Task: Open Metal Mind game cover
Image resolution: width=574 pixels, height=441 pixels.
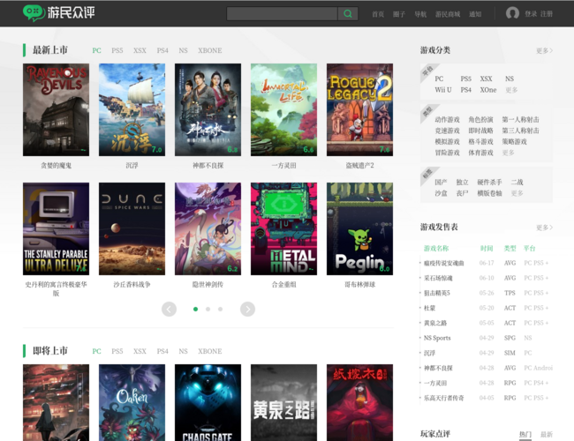Action: tap(283, 229)
